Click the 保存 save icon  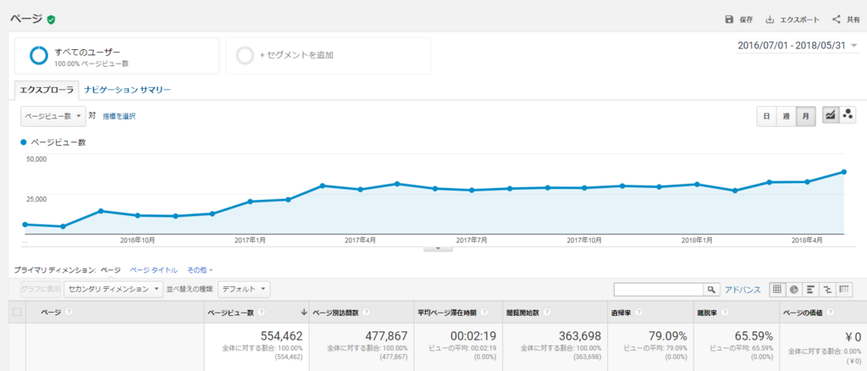click(729, 19)
